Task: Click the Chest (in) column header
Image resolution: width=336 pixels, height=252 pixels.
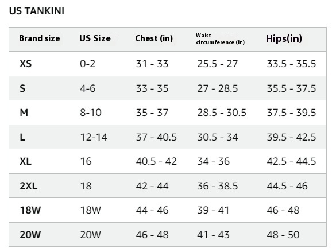Action: click(154, 38)
